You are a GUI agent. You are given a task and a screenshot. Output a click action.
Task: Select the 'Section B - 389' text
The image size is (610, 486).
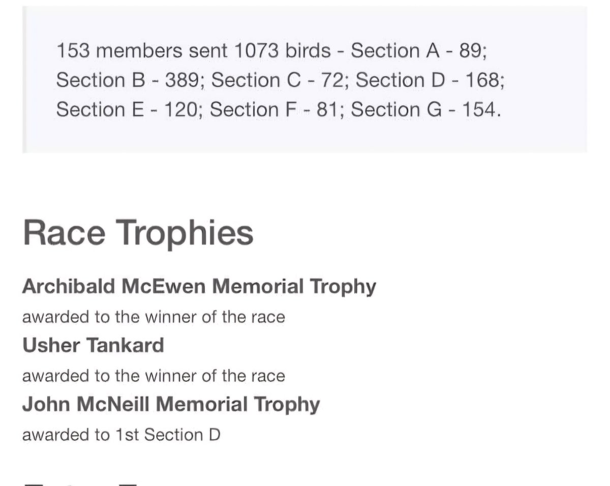(x=130, y=80)
